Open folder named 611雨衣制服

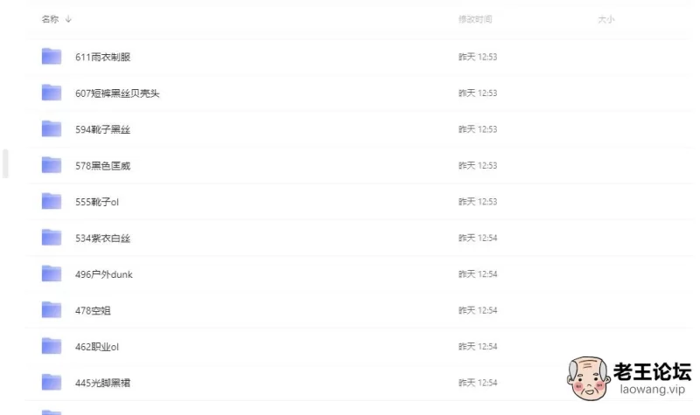coord(103,57)
